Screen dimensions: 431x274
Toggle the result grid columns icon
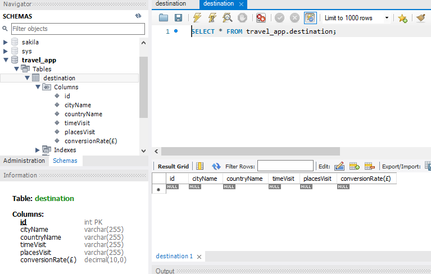coord(200,166)
